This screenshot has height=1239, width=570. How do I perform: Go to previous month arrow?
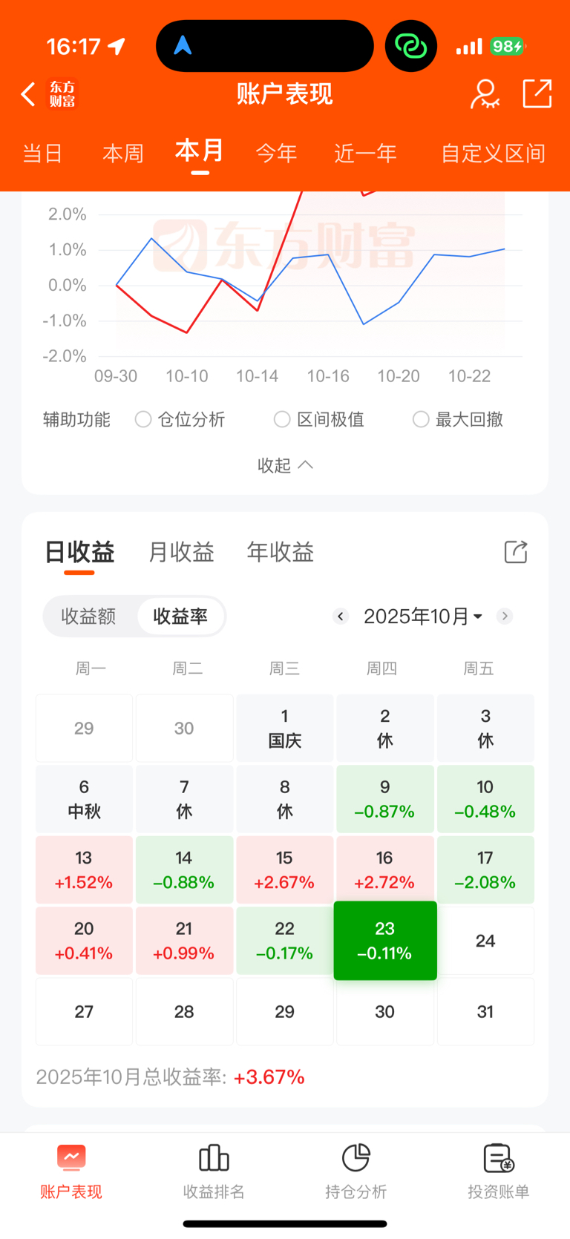point(341,616)
